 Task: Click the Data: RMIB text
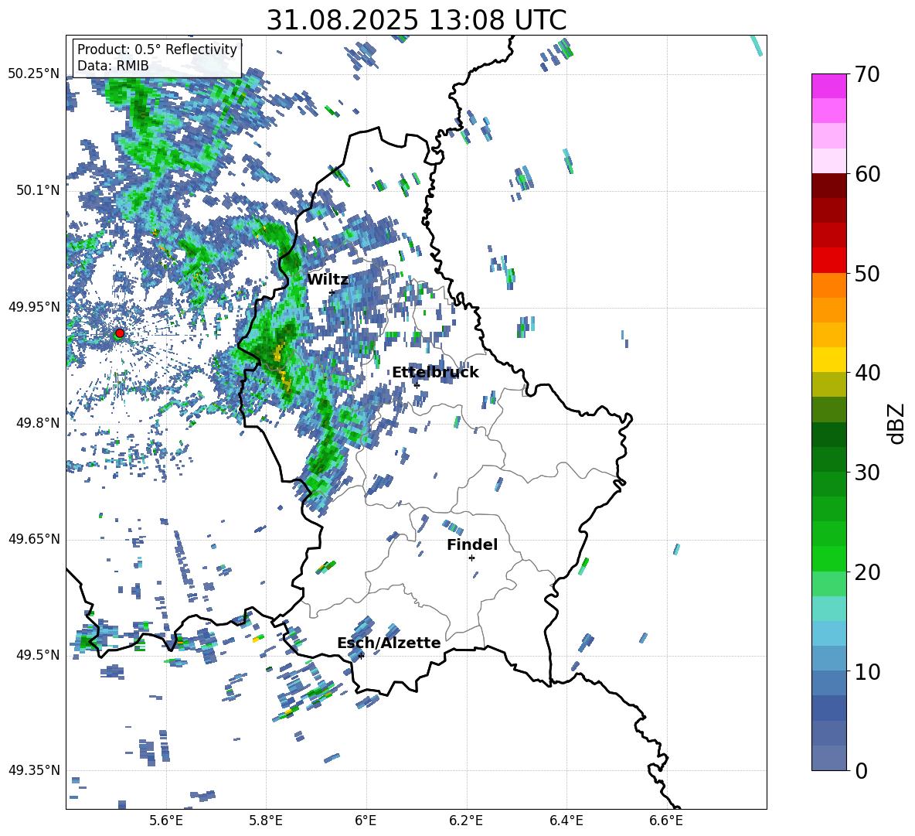[113, 66]
